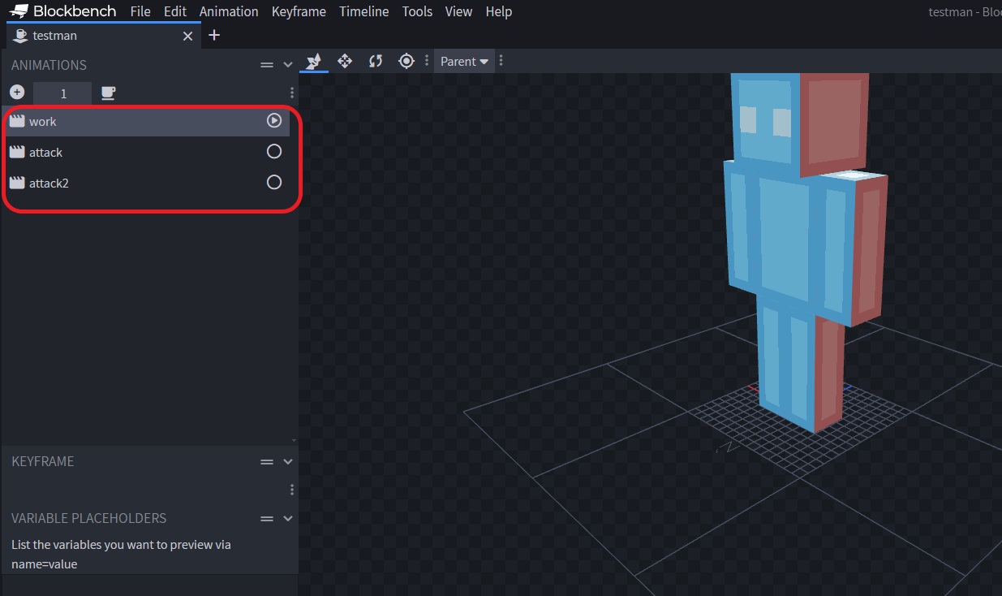Screen dimensions: 1002x596
Task: Open the Animations panel three-dot menu
Action: point(291,93)
